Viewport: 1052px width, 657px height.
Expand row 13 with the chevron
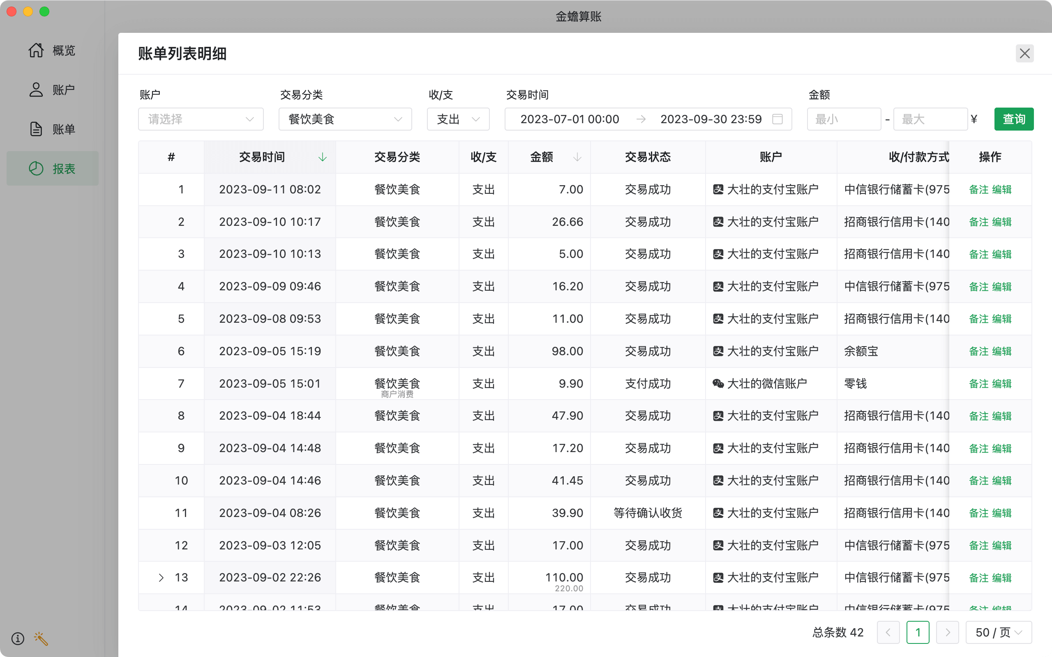pos(161,577)
